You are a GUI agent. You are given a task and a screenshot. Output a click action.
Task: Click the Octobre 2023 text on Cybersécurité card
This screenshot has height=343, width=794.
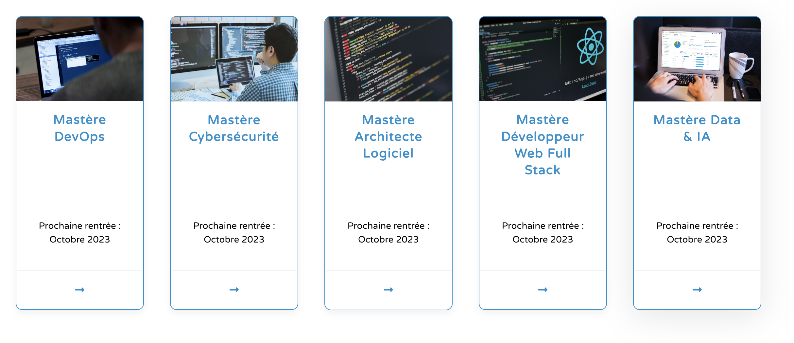234,240
